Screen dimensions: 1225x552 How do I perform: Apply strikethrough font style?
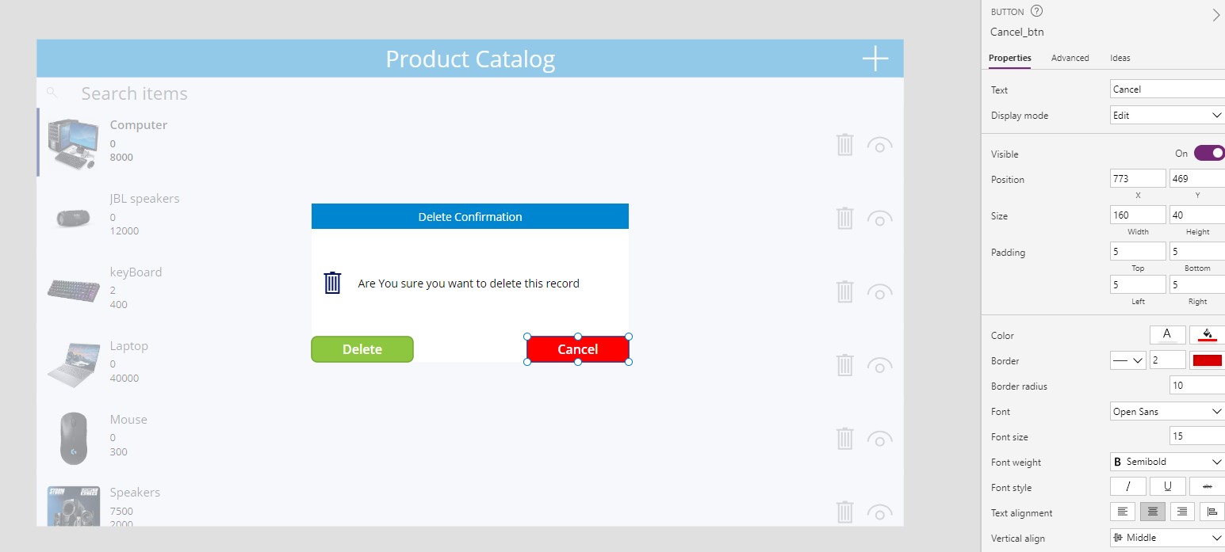(1207, 486)
